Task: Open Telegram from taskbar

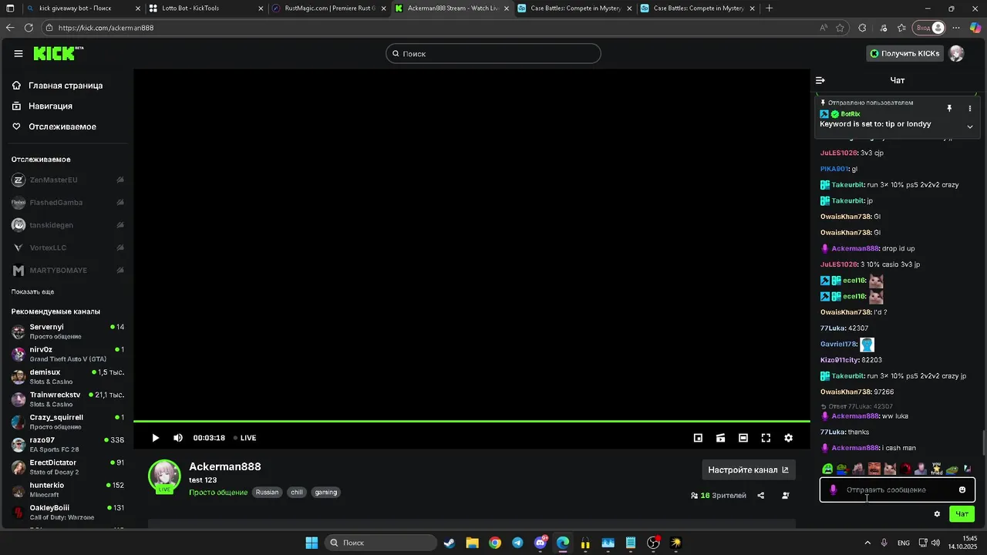Action: coord(517,543)
